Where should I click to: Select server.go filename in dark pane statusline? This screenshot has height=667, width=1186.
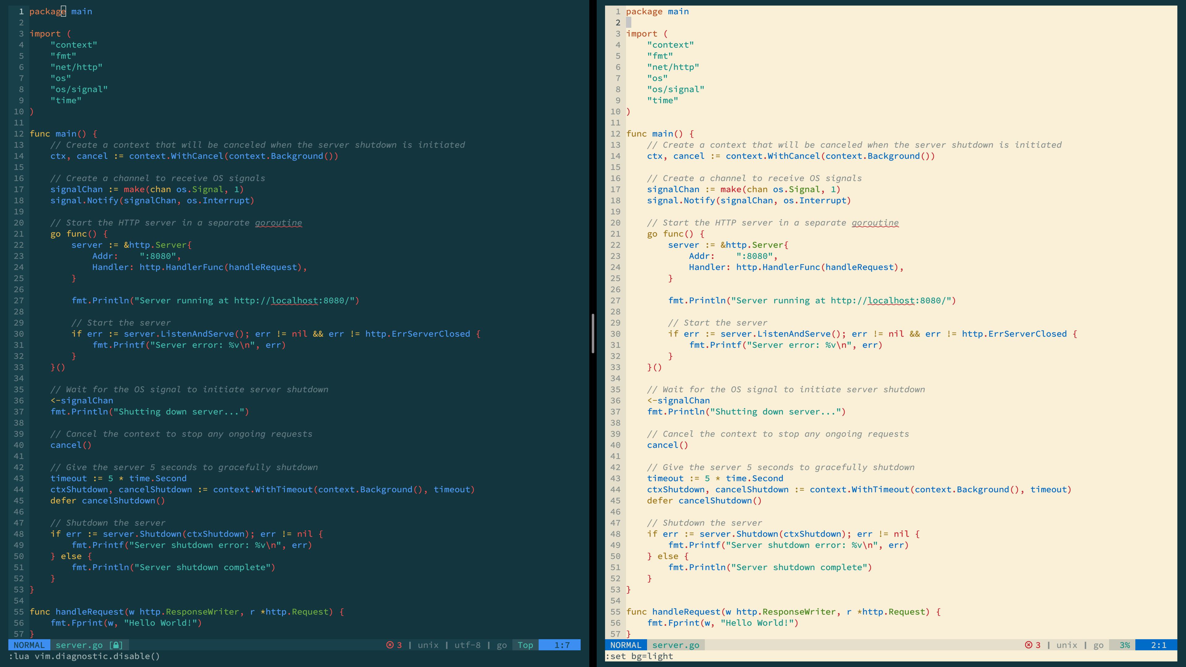click(x=79, y=645)
